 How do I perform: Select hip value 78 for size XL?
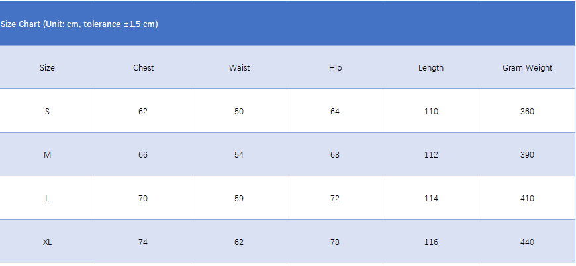click(x=335, y=242)
